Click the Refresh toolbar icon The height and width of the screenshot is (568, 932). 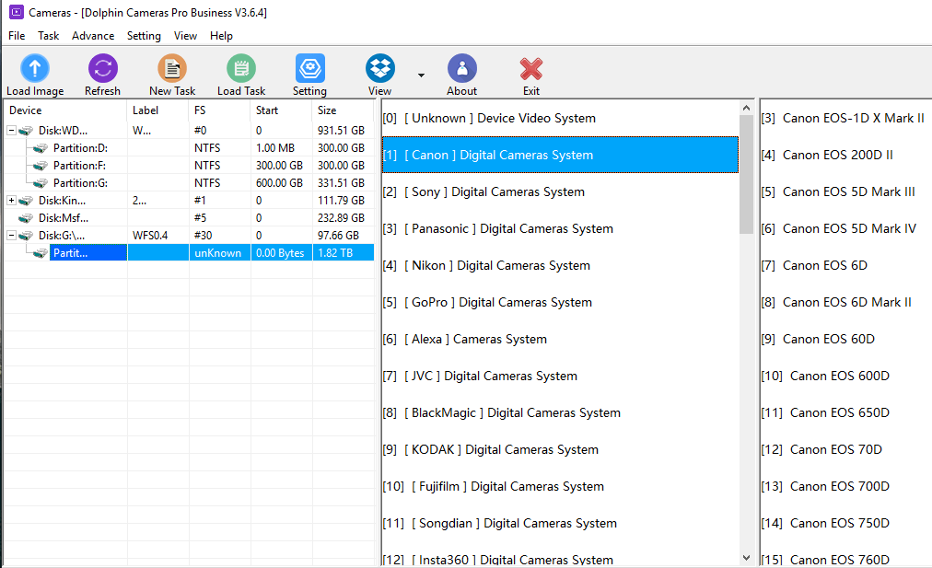click(x=102, y=69)
